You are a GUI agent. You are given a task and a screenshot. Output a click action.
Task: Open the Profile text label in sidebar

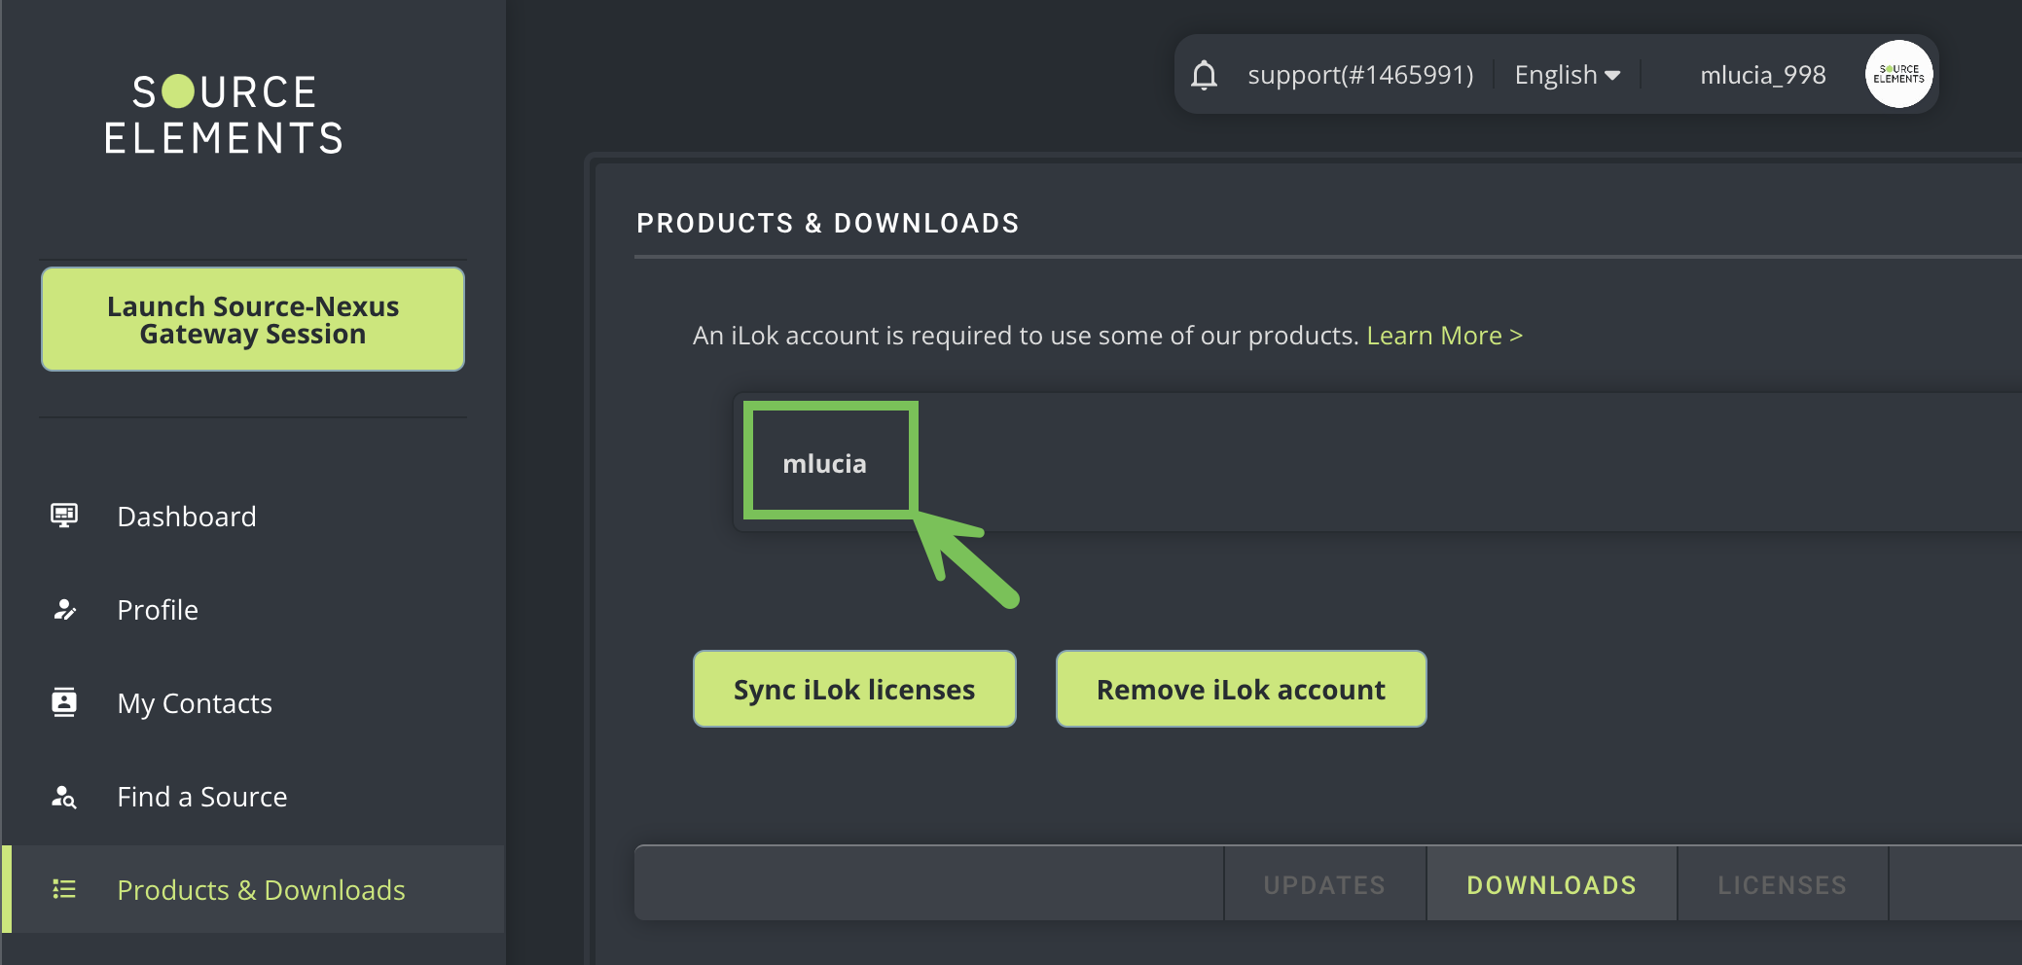[x=158, y=610]
